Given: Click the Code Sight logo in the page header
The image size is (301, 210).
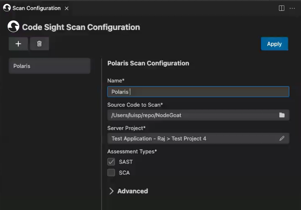Looking at the screenshot, I should 13,27.
